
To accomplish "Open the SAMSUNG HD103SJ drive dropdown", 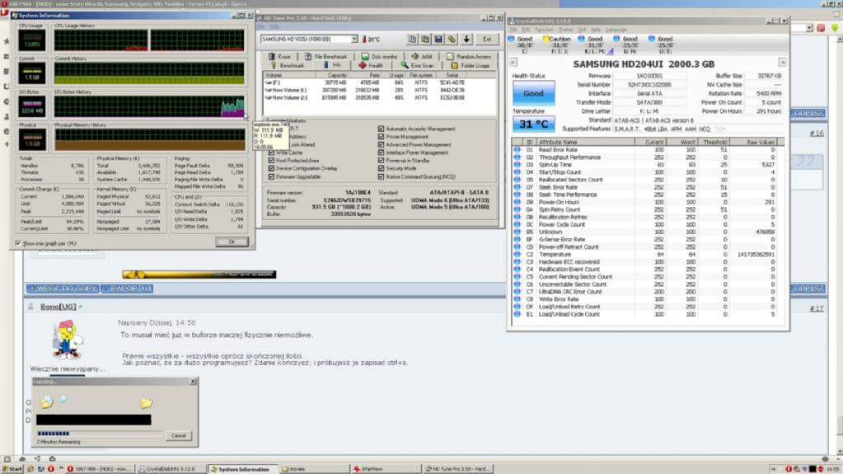I will [354, 39].
